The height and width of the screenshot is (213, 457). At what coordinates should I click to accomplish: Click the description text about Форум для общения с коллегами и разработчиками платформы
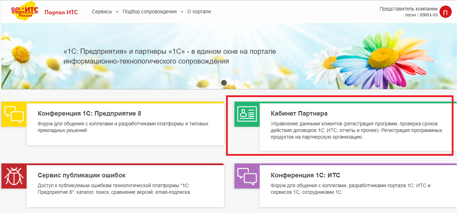[x=123, y=127]
